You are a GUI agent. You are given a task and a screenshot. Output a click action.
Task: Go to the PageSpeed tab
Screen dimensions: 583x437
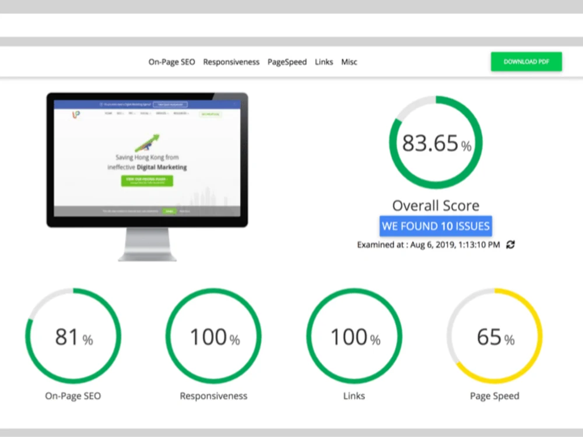click(x=287, y=62)
